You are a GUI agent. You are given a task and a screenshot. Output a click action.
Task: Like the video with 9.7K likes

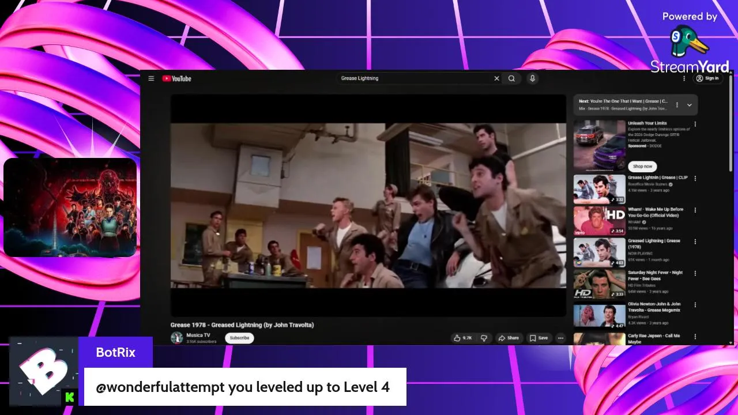pos(462,338)
